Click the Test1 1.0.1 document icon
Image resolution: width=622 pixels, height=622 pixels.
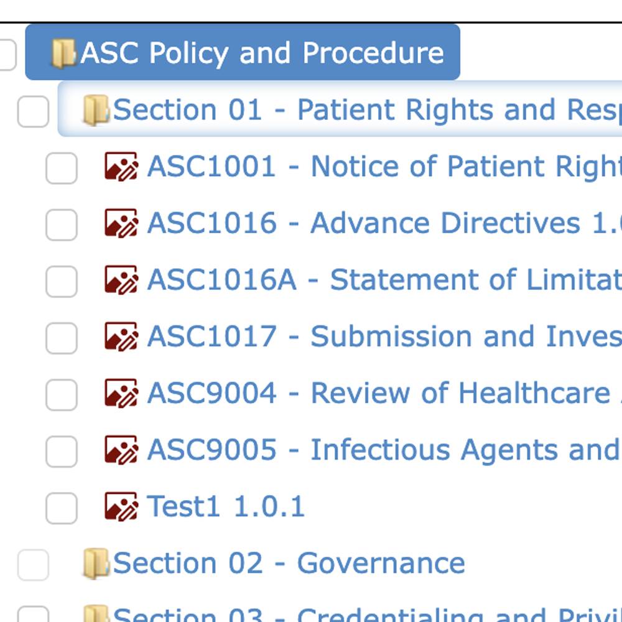(121, 506)
